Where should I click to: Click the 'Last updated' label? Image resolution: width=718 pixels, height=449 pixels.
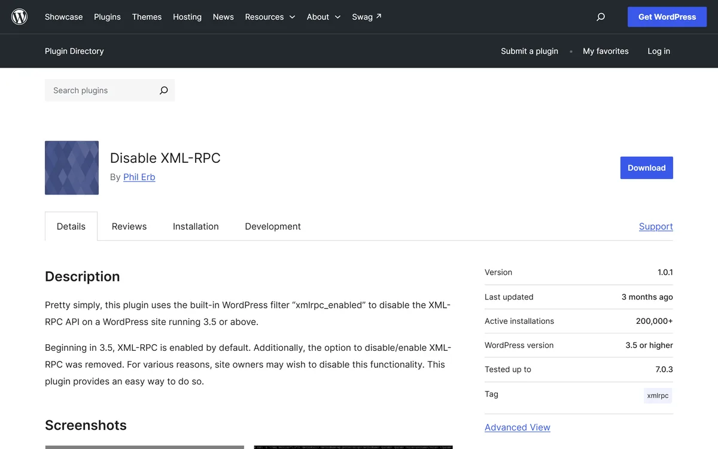click(509, 297)
